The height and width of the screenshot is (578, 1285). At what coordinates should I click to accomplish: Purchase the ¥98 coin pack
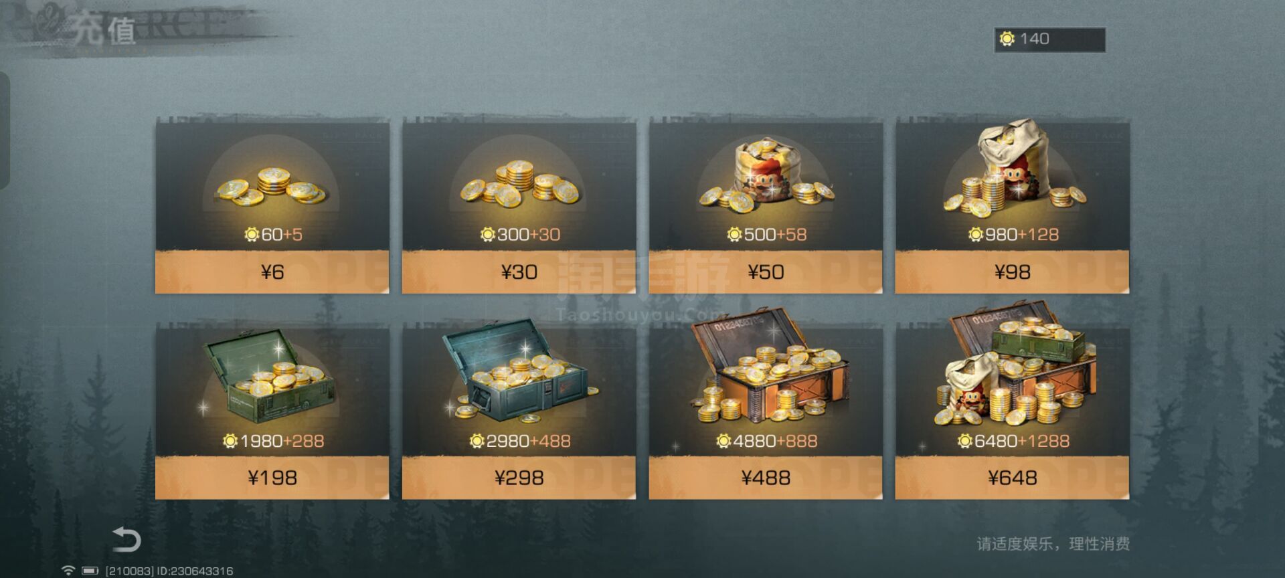click(1012, 272)
